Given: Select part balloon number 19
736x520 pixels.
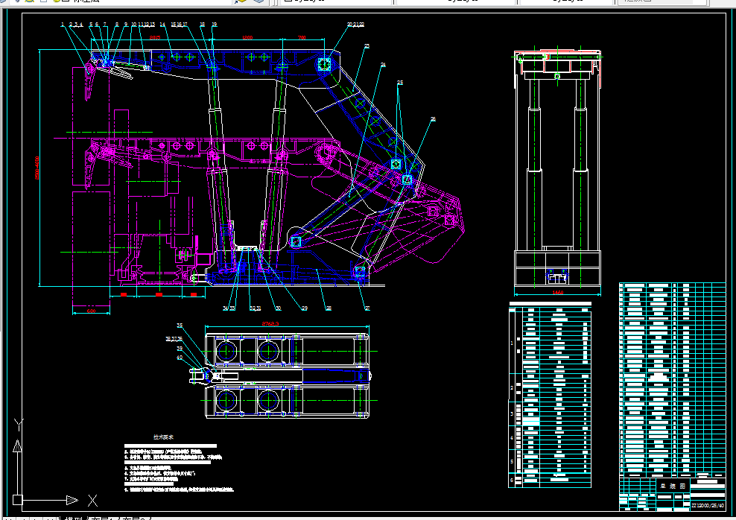Looking at the screenshot, I should point(215,25).
